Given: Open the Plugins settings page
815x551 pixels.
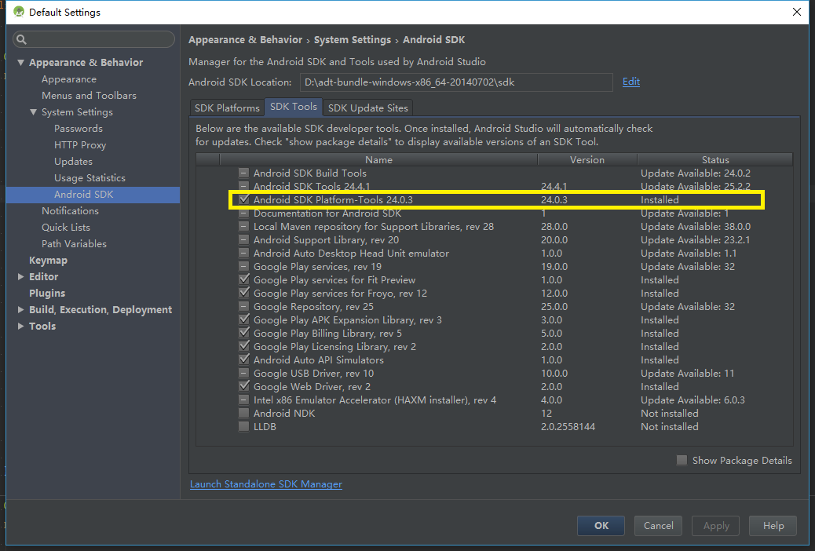Looking at the screenshot, I should tap(46, 293).
